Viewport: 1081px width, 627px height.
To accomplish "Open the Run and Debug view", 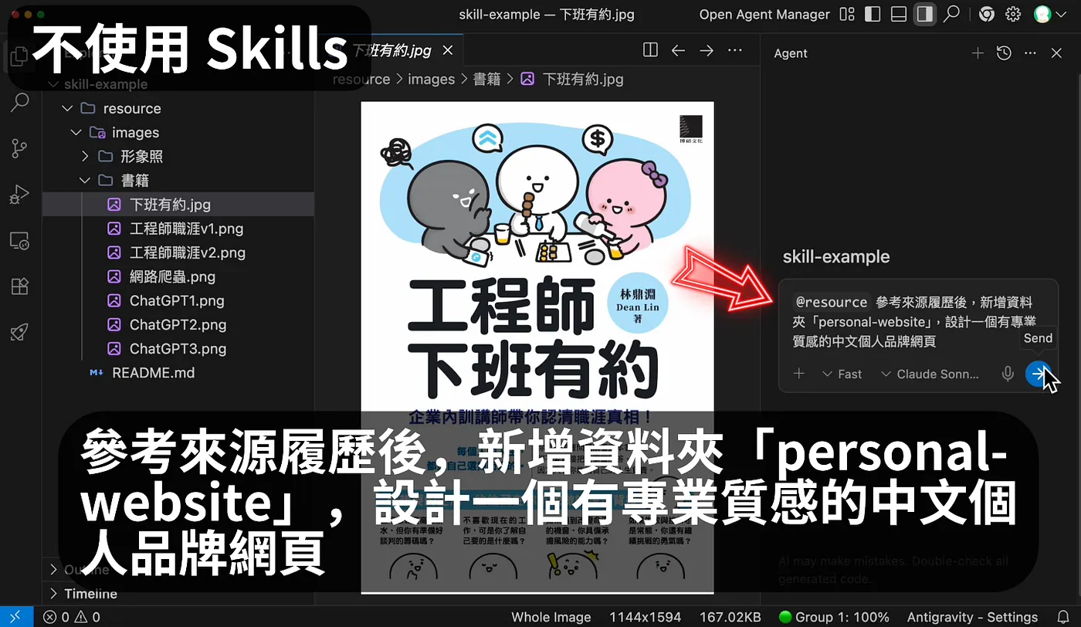I will pos(20,195).
